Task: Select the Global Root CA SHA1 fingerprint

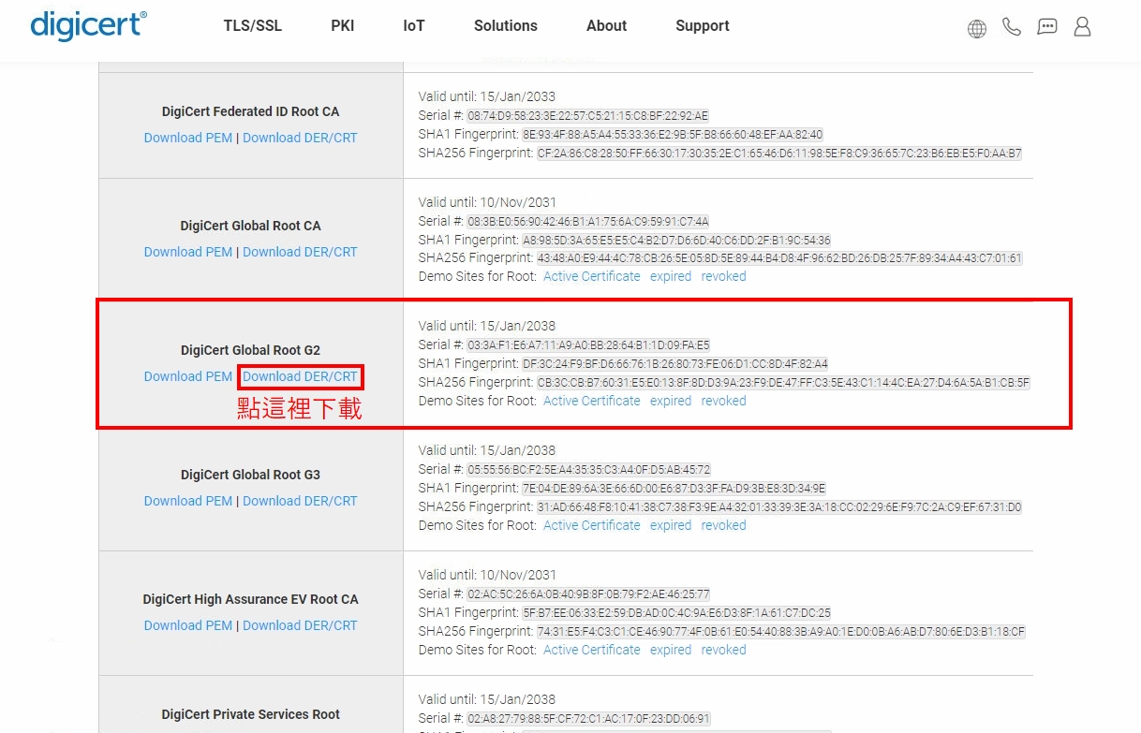Action: point(676,240)
